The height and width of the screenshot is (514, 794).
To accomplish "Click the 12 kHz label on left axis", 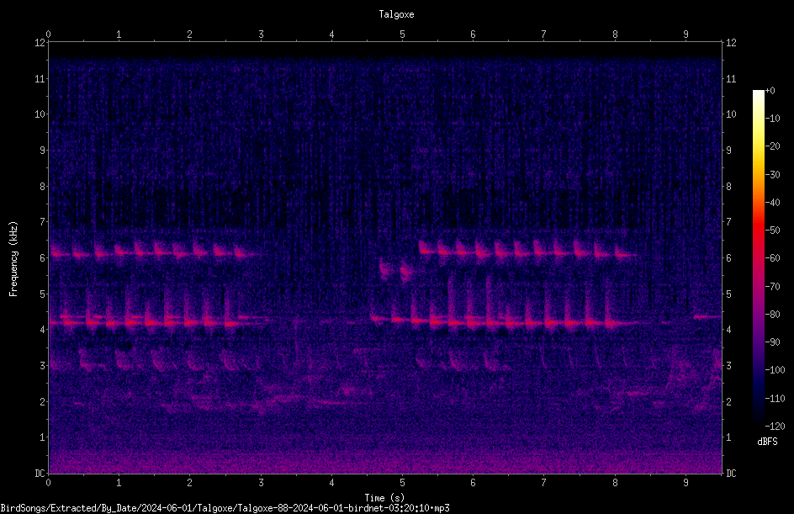I will coord(40,43).
